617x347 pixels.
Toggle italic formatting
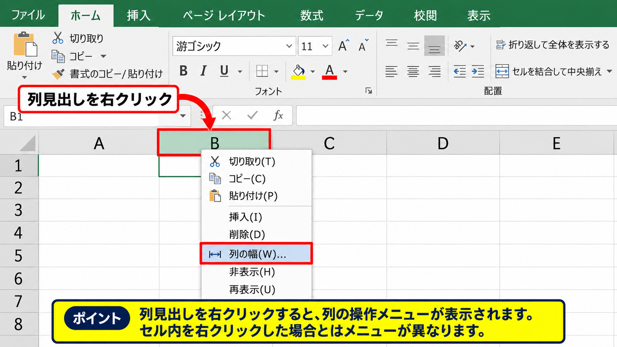[x=203, y=71]
